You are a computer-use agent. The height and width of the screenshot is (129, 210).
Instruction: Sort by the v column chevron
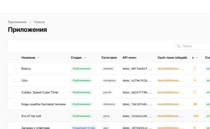coord(197,58)
